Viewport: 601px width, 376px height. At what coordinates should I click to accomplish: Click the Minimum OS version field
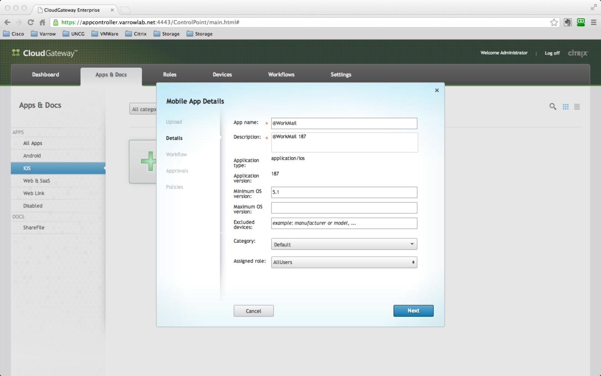[x=344, y=192]
